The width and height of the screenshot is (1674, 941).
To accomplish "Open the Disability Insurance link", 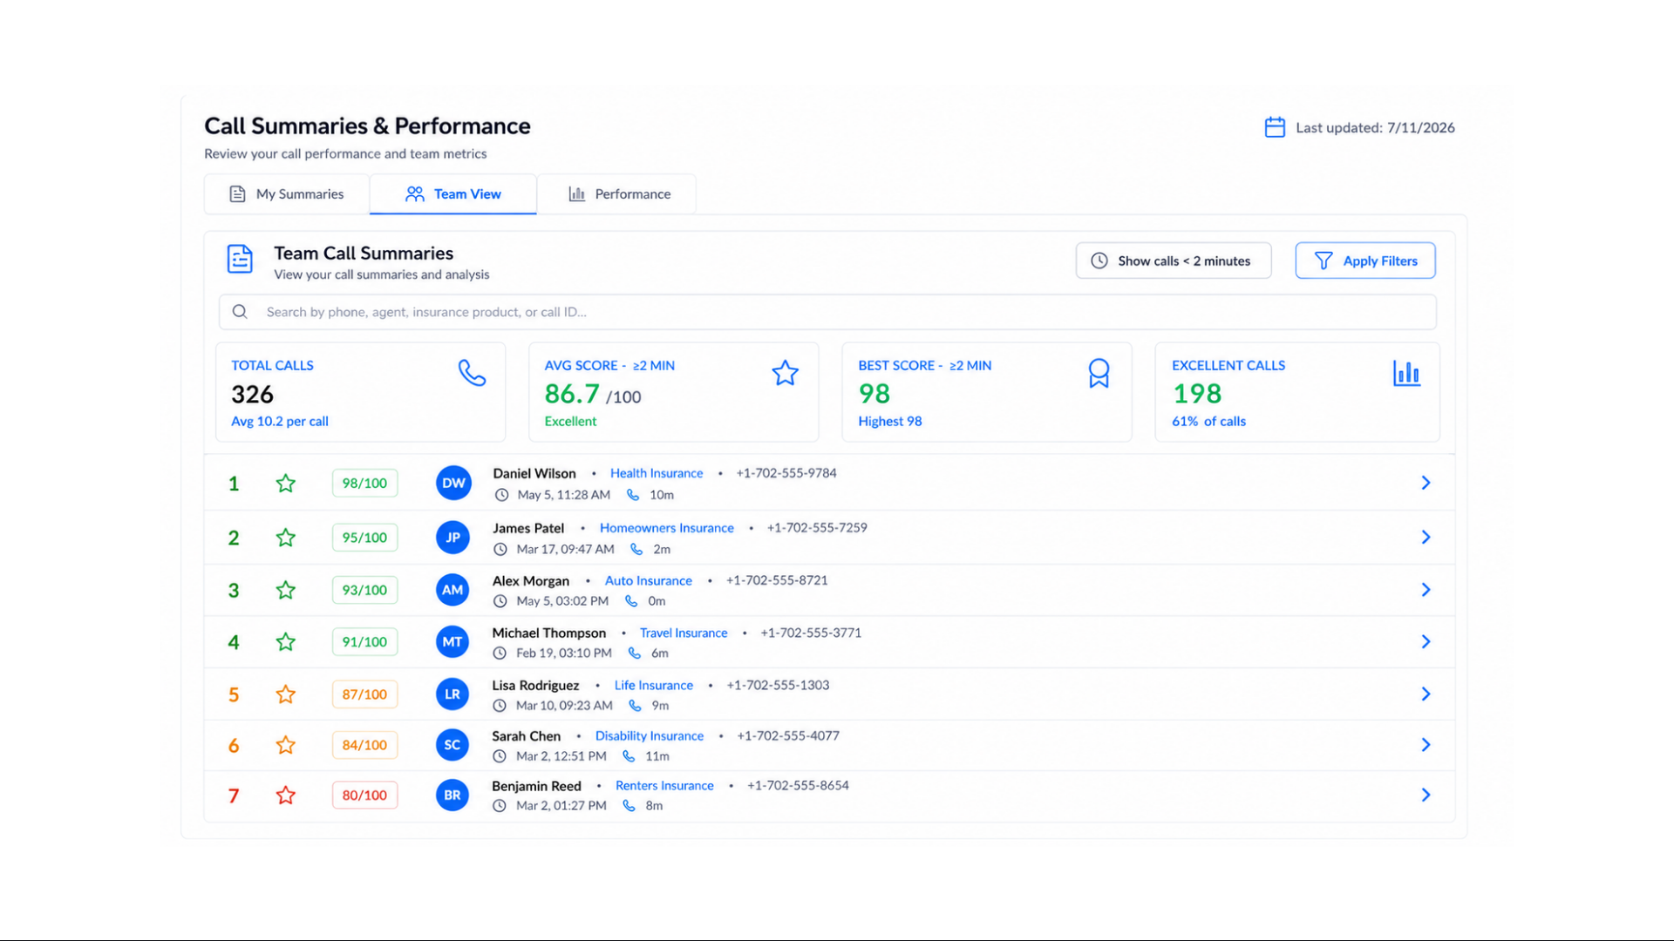I will tap(650, 736).
